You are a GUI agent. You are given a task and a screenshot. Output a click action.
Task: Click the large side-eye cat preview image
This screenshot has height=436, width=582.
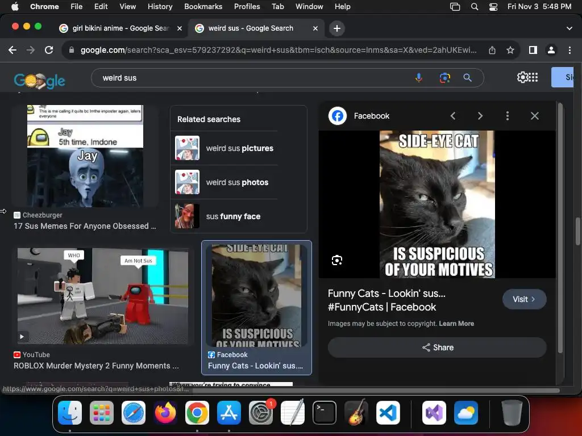[x=437, y=204]
